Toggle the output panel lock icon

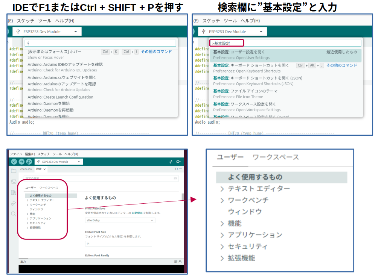(x=180, y=262)
